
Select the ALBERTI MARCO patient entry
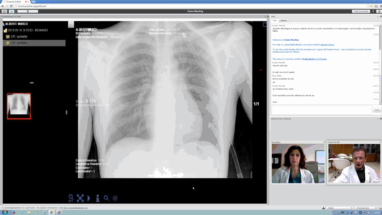[17, 24]
